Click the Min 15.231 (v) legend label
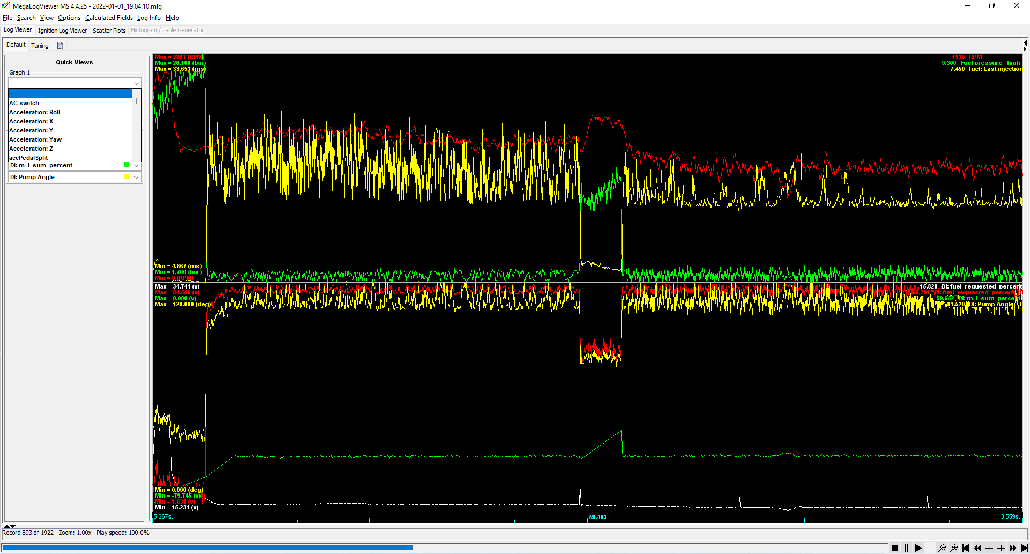The height and width of the screenshot is (554, 1030). click(176, 507)
